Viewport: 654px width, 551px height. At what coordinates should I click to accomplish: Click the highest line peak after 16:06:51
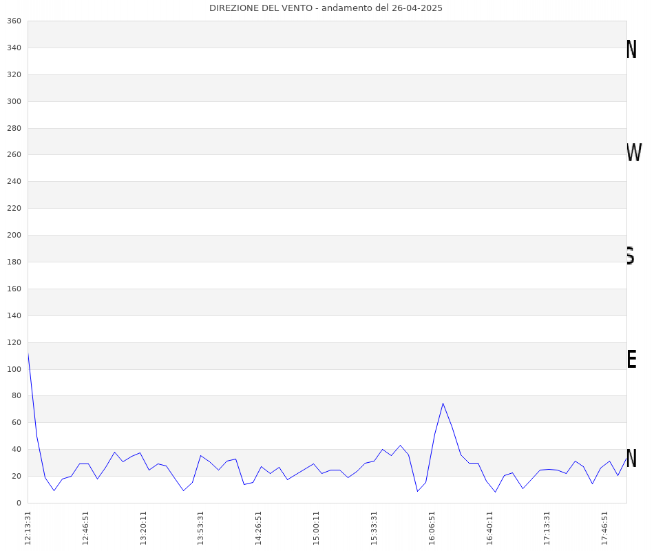point(443,403)
